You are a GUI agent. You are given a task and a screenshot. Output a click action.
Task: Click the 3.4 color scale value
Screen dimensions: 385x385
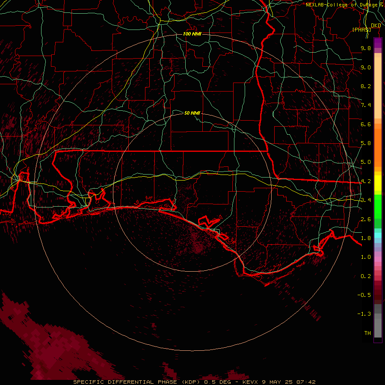click(366, 200)
